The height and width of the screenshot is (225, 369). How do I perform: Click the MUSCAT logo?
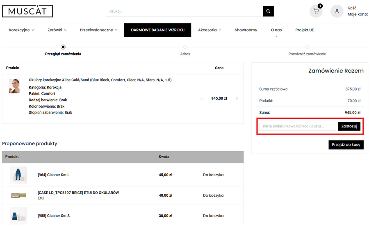click(x=27, y=11)
